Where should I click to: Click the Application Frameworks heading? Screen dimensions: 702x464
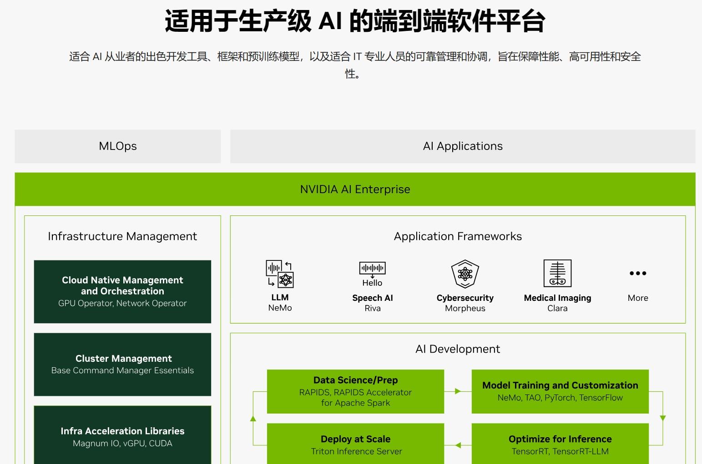click(x=458, y=236)
